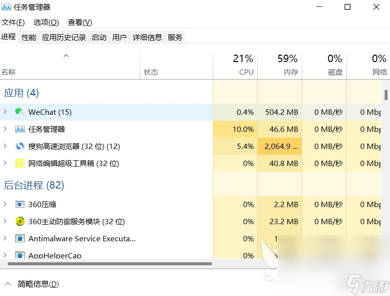The image size is (390, 296).
Task: Click the 2.2 MB memory cell
Action: click(280, 205)
